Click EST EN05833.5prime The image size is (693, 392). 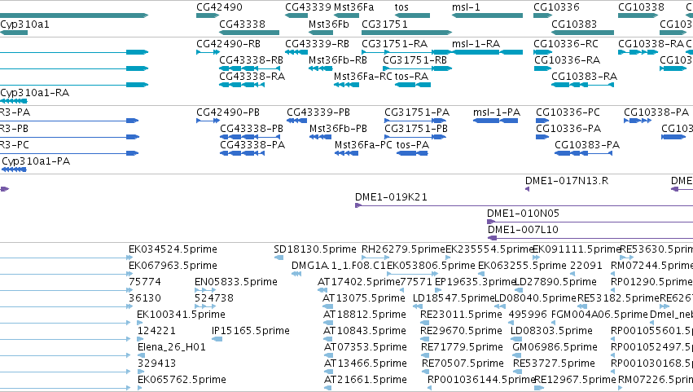tap(236, 282)
